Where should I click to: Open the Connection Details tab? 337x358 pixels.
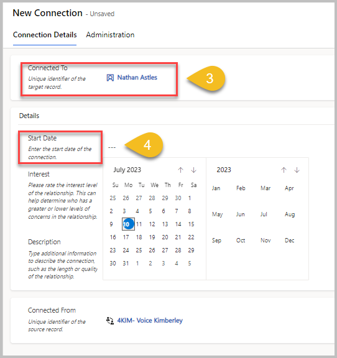[x=45, y=35]
